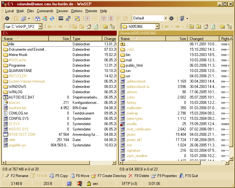
Task: Open the Commands menu
Action: (45, 11)
